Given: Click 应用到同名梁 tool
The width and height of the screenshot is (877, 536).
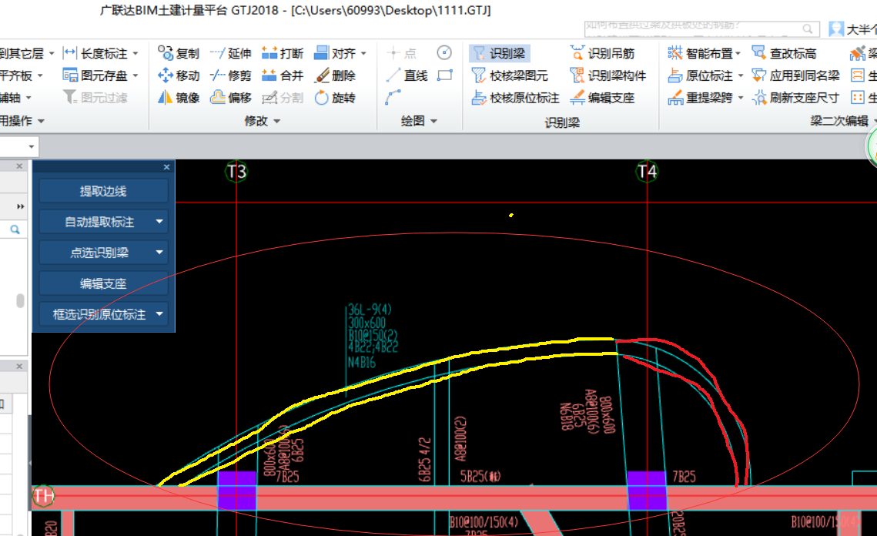Looking at the screenshot, I should (x=795, y=75).
